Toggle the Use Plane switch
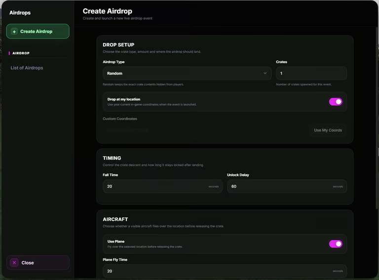 336,244
